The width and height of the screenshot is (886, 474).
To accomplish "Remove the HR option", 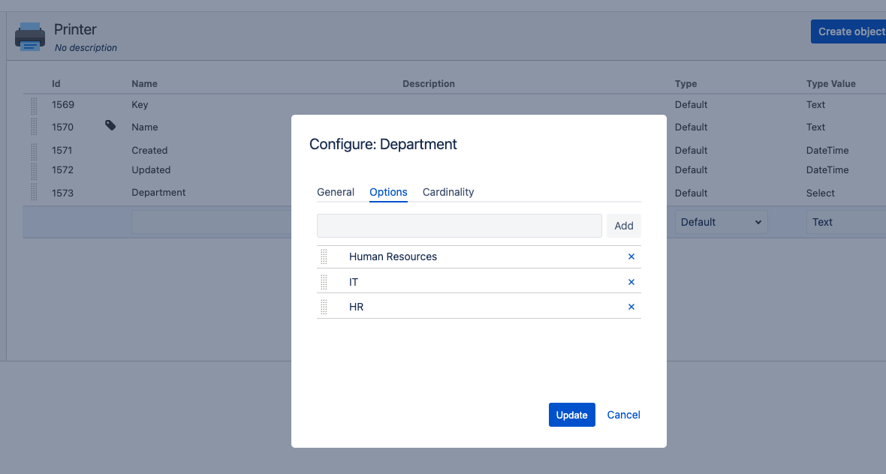I will pyautogui.click(x=631, y=307).
